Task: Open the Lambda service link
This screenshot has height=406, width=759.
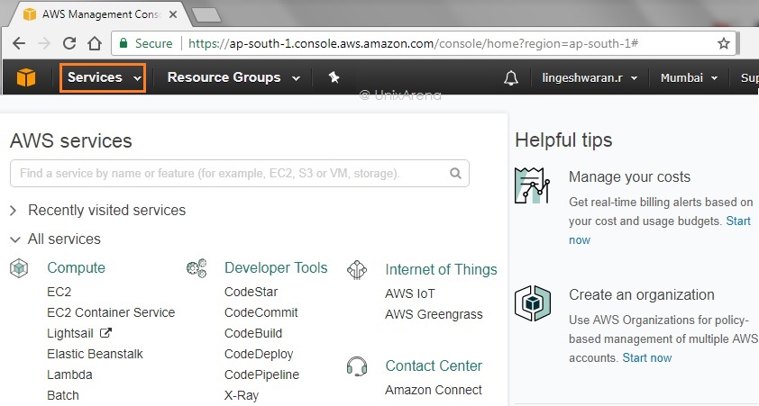Action: (x=69, y=374)
